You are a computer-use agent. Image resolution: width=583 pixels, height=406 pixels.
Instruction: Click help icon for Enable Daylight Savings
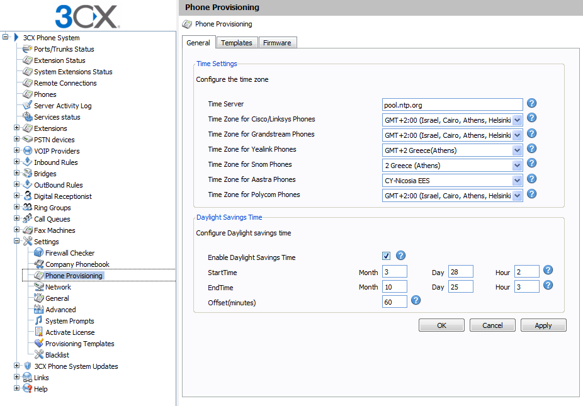[x=400, y=256]
